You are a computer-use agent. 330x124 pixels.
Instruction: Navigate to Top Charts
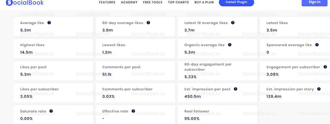(178, 2)
